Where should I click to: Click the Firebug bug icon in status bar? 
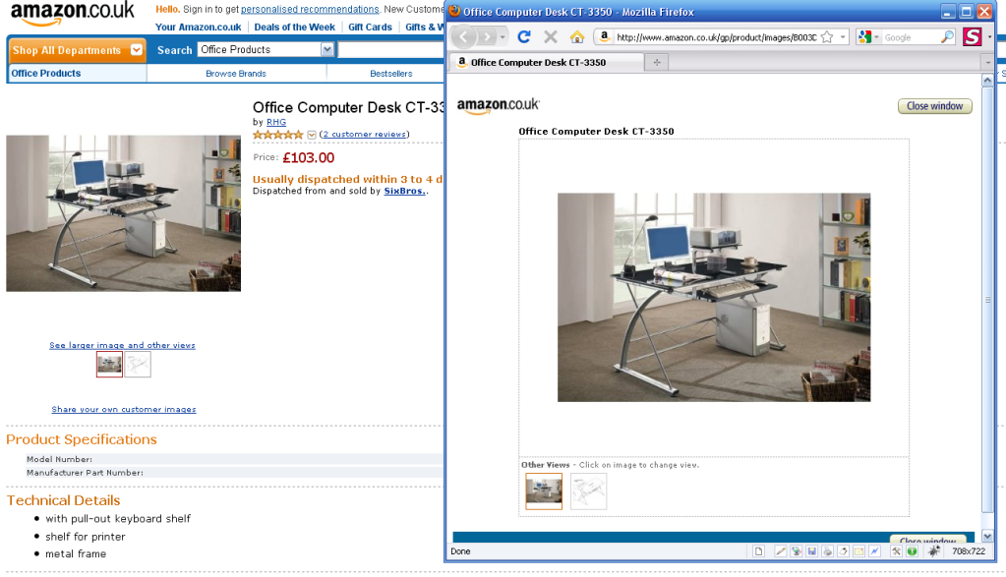pos(934,551)
